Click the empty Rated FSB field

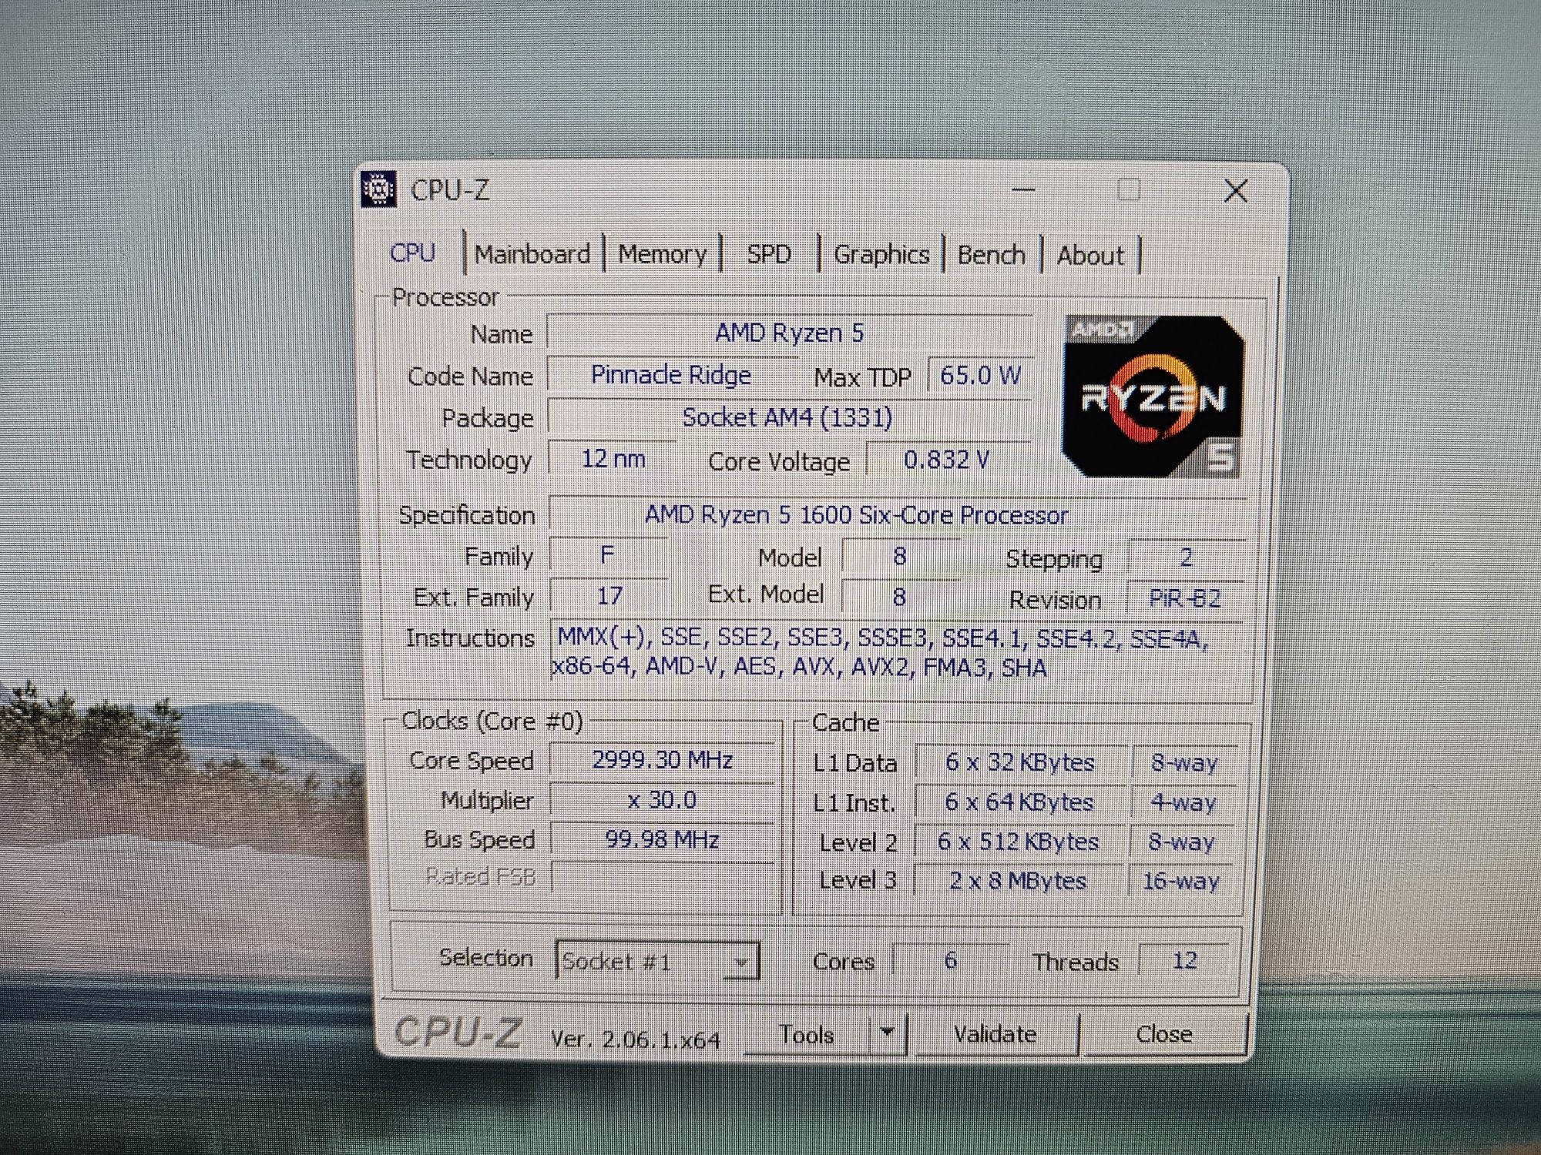tap(662, 876)
